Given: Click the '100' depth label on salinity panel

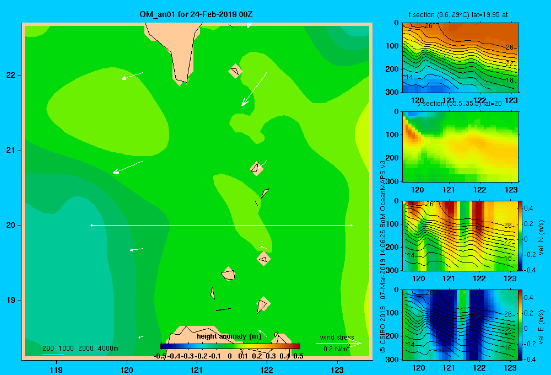Looking at the screenshot, I should tap(393, 135).
